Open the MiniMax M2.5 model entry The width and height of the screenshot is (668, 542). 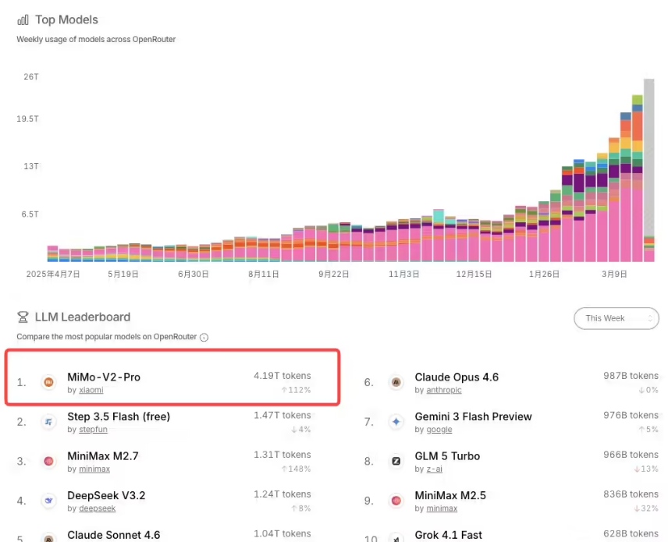click(x=450, y=495)
